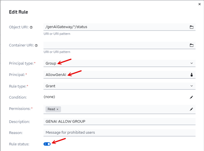Click the Edit Rule heading
204x151 pixels.
point(19,12)
